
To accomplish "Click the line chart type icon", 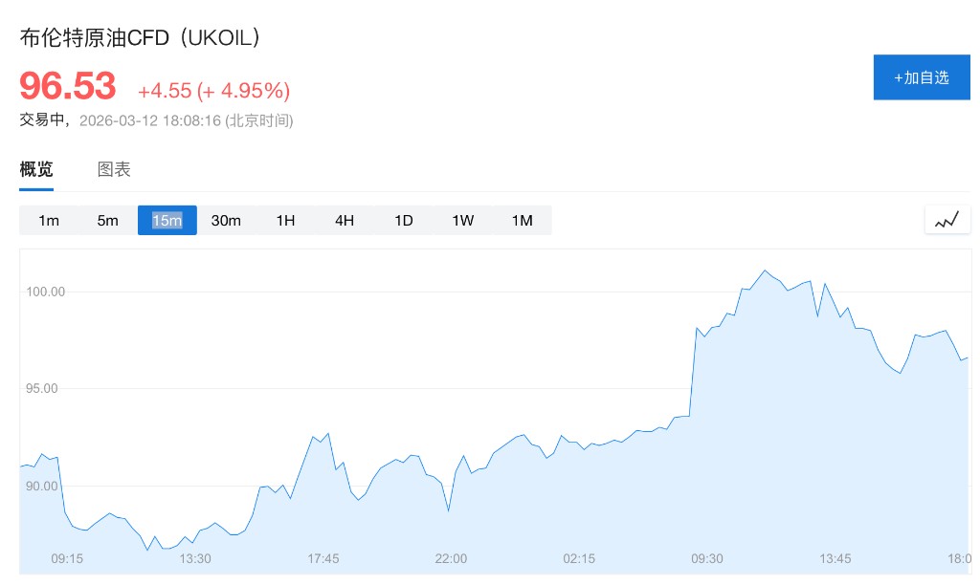I will tap(947, 220).
